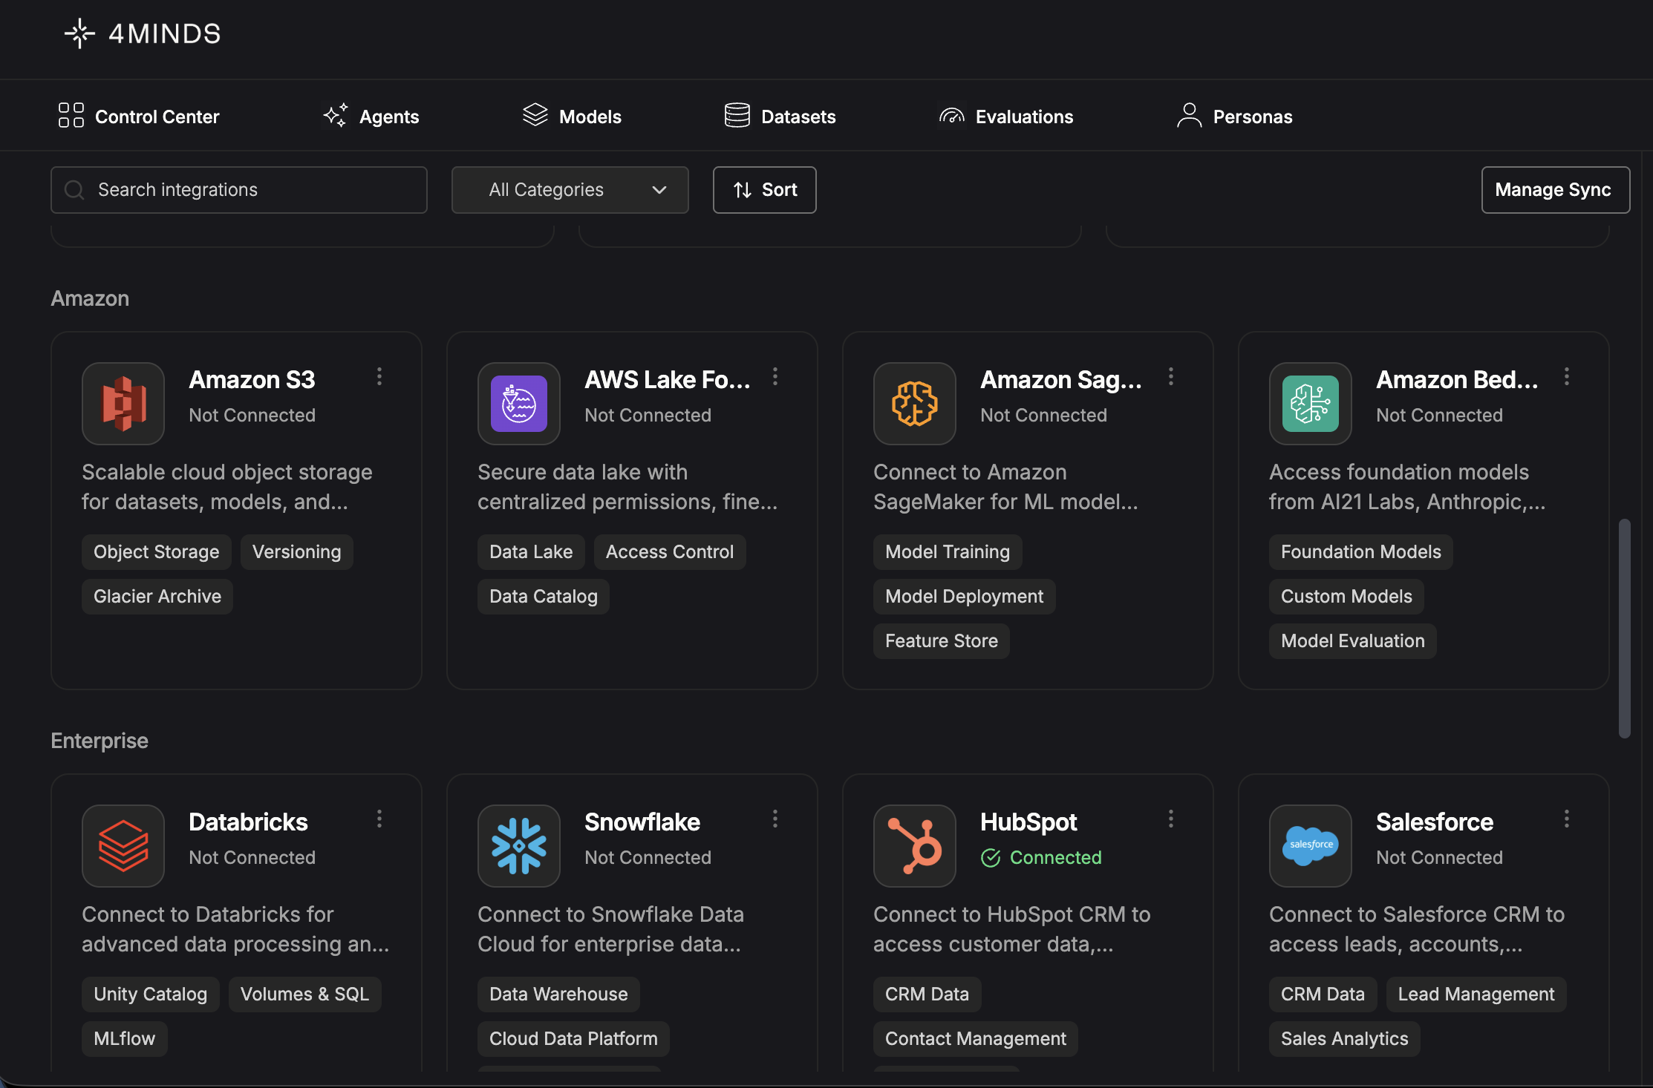Select the Access Control tag

(x=670, y=552)
